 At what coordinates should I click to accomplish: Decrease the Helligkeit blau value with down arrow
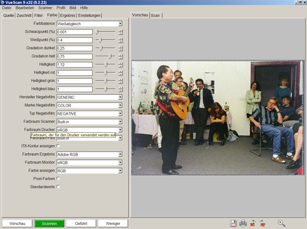click(120, 91)
